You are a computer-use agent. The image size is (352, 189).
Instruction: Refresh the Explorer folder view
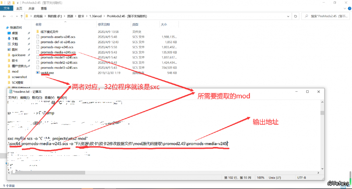click(295, 16)
